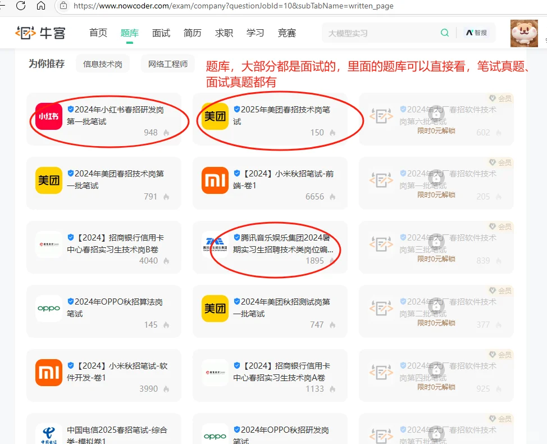Unlock 2024年大厂春招软件技术岗第六批笔试
This screenshot has width=547, height=444.
(x=436, y=131)
